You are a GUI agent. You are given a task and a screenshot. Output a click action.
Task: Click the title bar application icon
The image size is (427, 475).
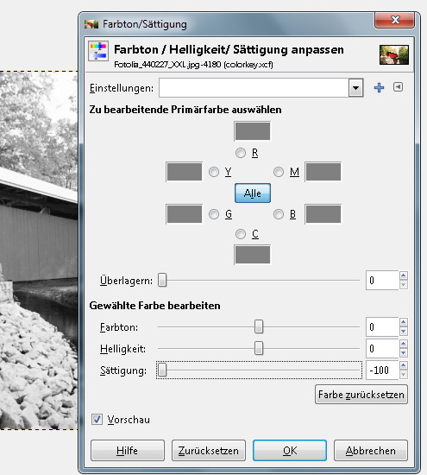(x=91, y=24)
